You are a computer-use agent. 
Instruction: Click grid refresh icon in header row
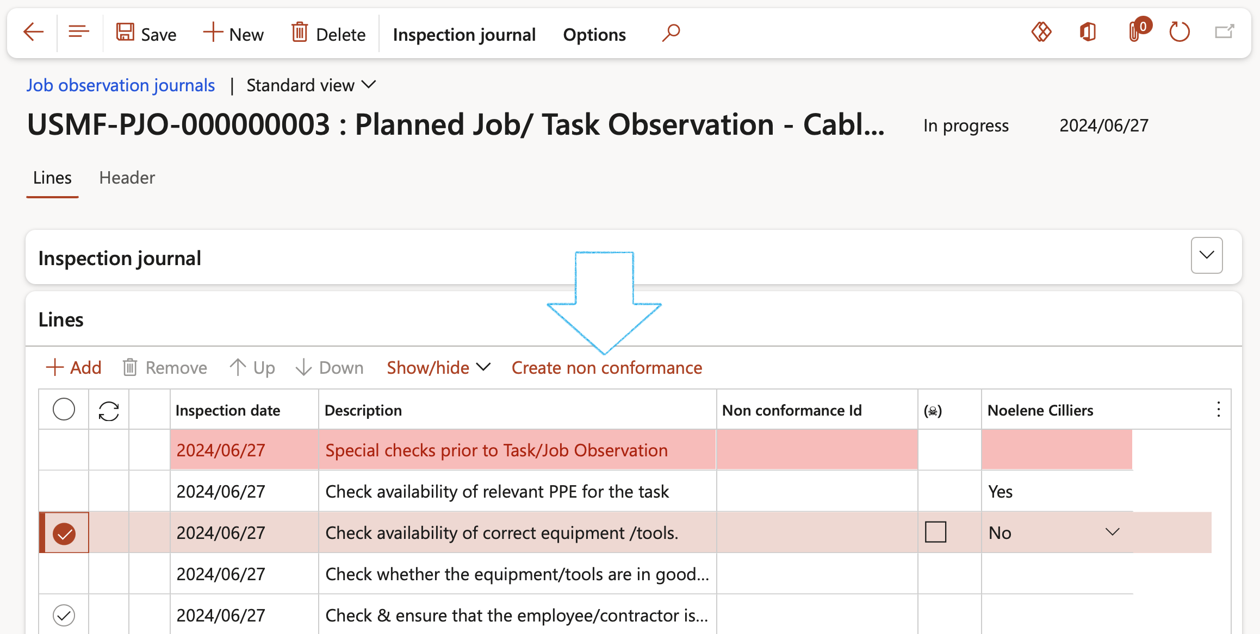point(109,411)
